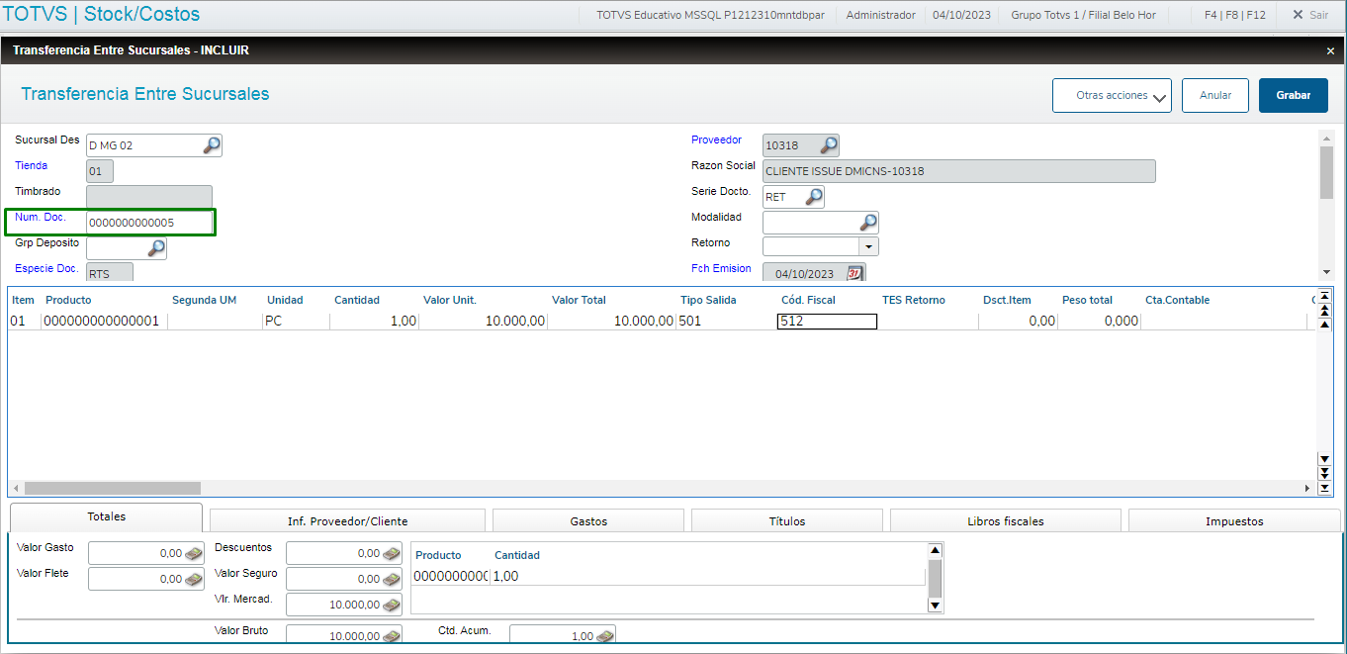
Task: Switch to Totales tab
Action: pos(106,517)
